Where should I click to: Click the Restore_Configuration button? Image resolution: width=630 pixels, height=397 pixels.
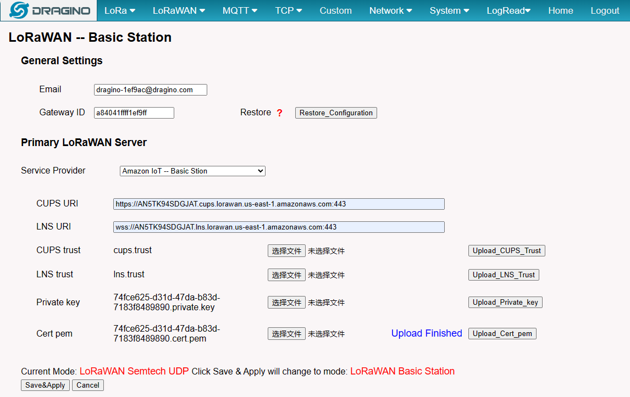336,113
